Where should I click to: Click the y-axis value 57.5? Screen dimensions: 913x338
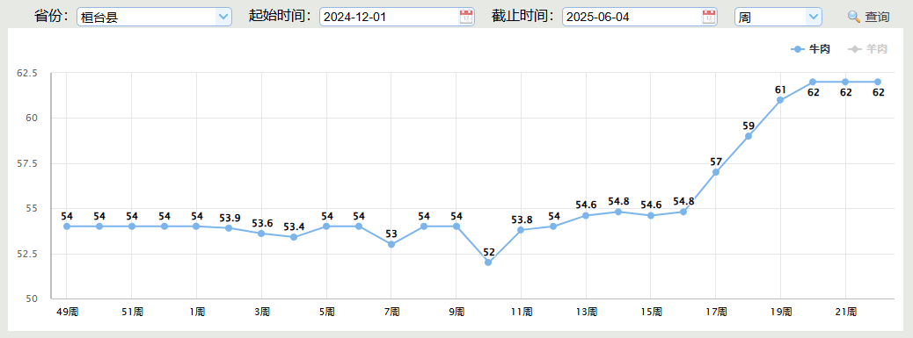[x=26, y=164]
